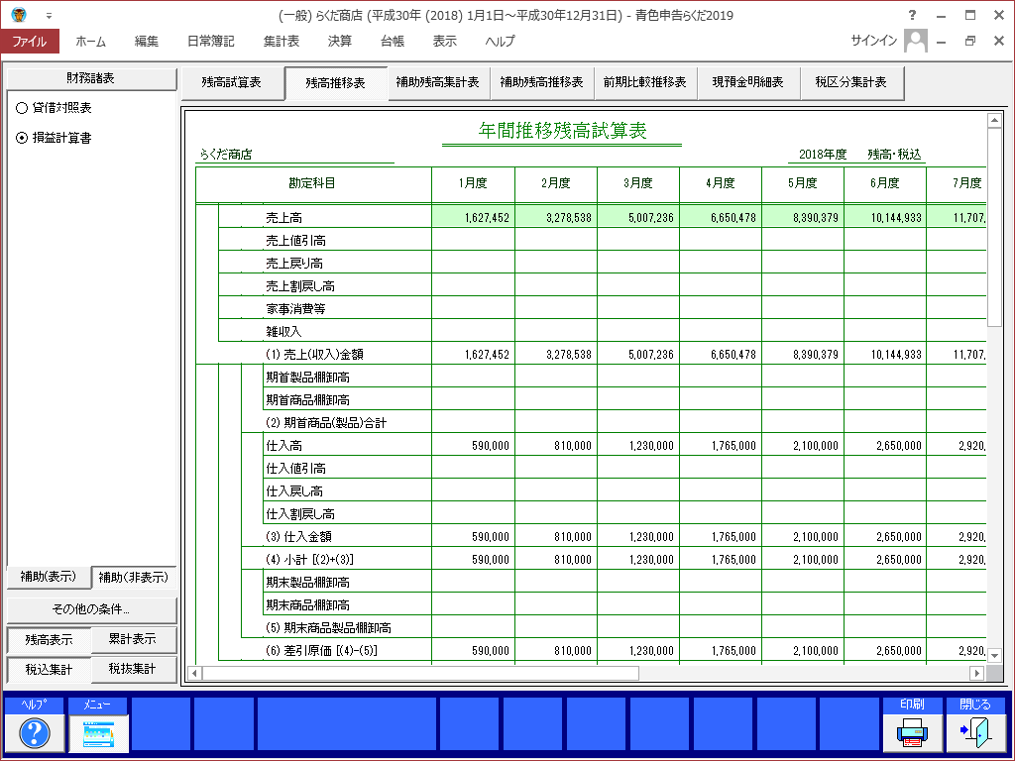Select the 売上高 row label
This screenshot has height=761, width=1015.
(x=283, y=218)
